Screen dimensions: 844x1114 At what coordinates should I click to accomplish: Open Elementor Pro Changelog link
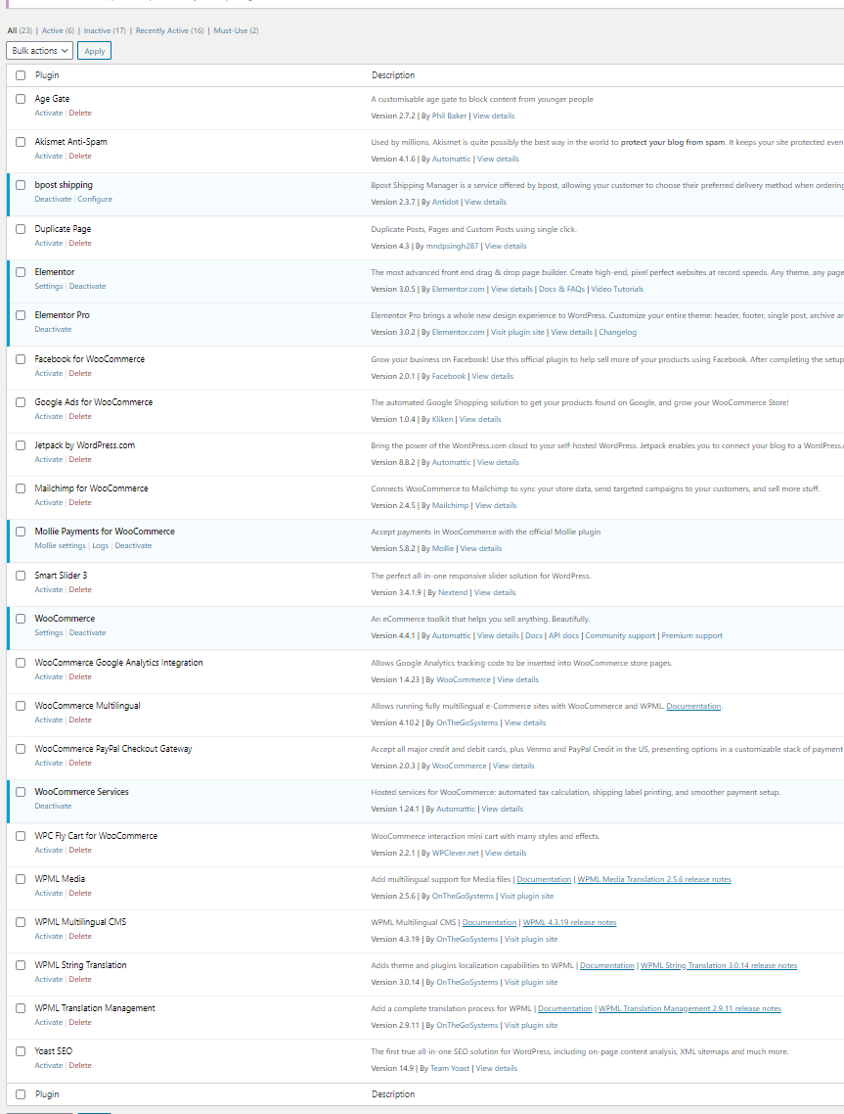[617, 333]
